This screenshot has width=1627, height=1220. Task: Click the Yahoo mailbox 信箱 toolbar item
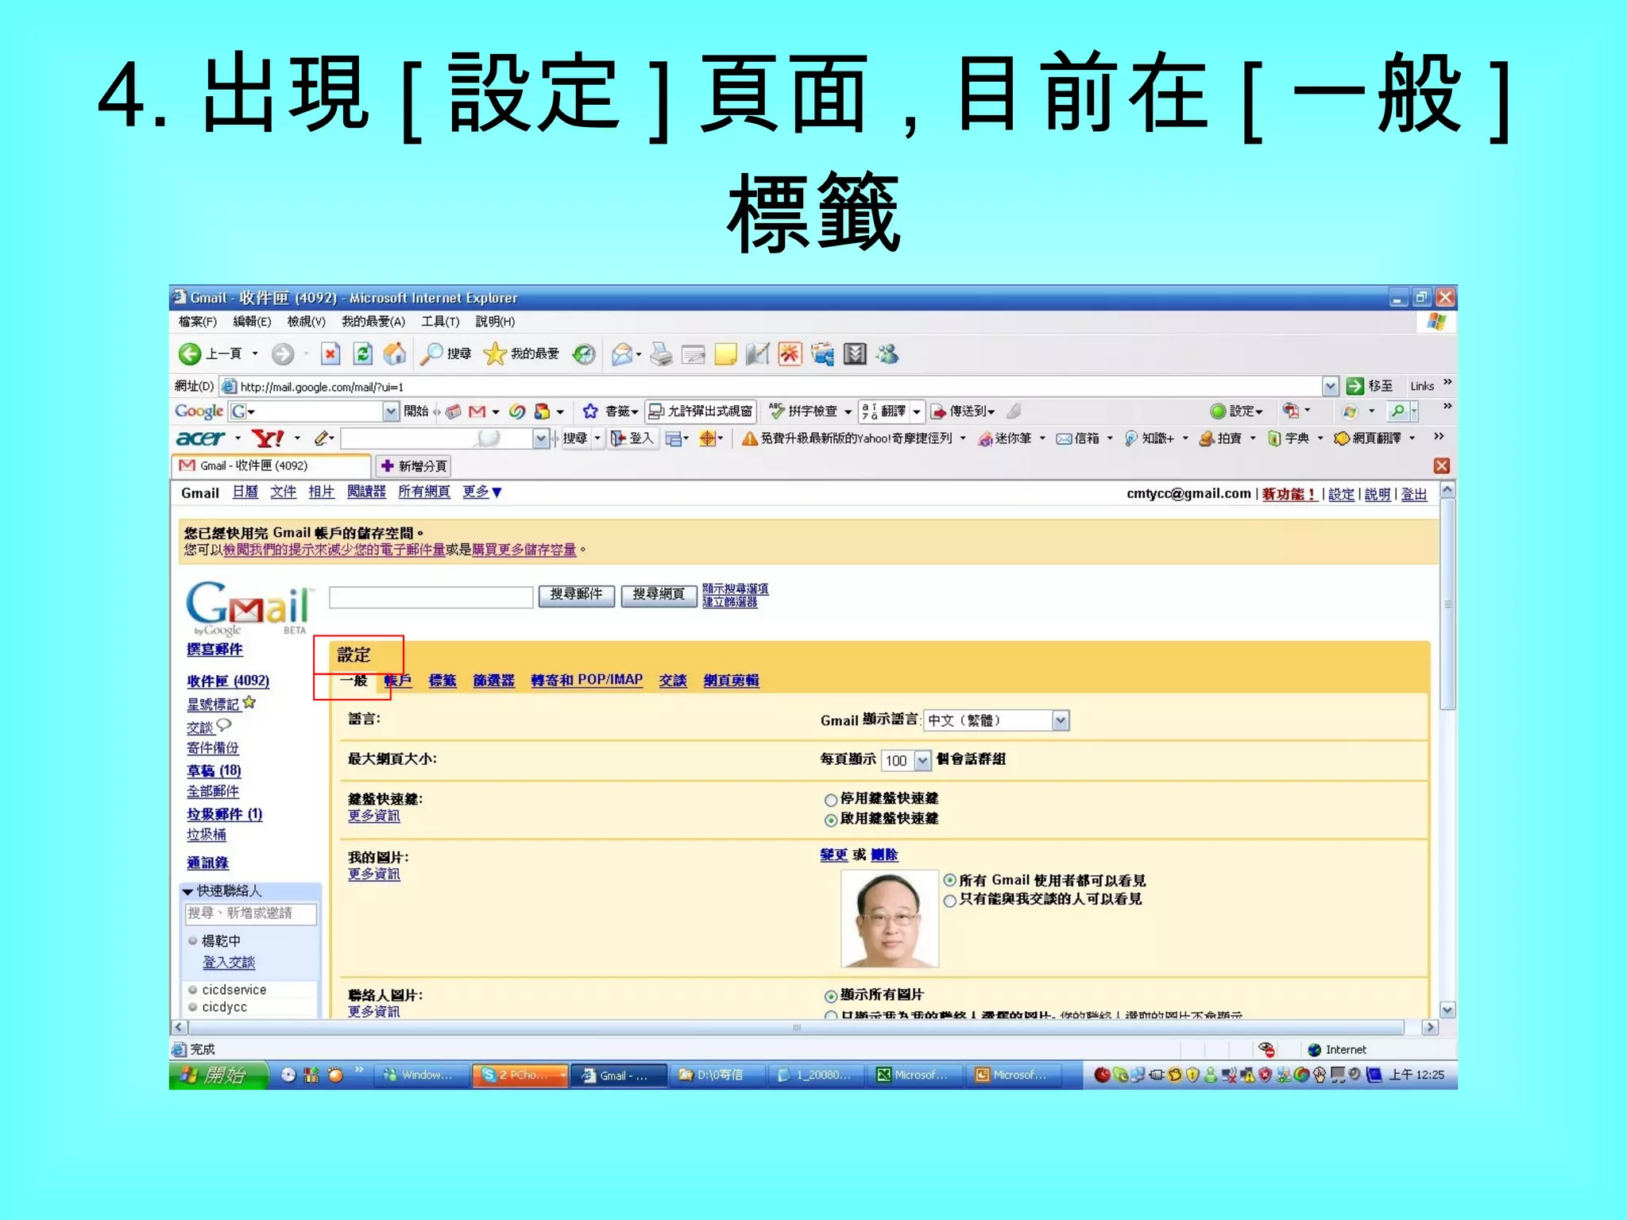point(1078,438)
